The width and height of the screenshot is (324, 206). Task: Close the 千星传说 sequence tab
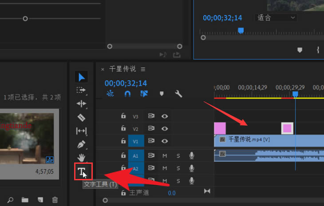point(103,69)
